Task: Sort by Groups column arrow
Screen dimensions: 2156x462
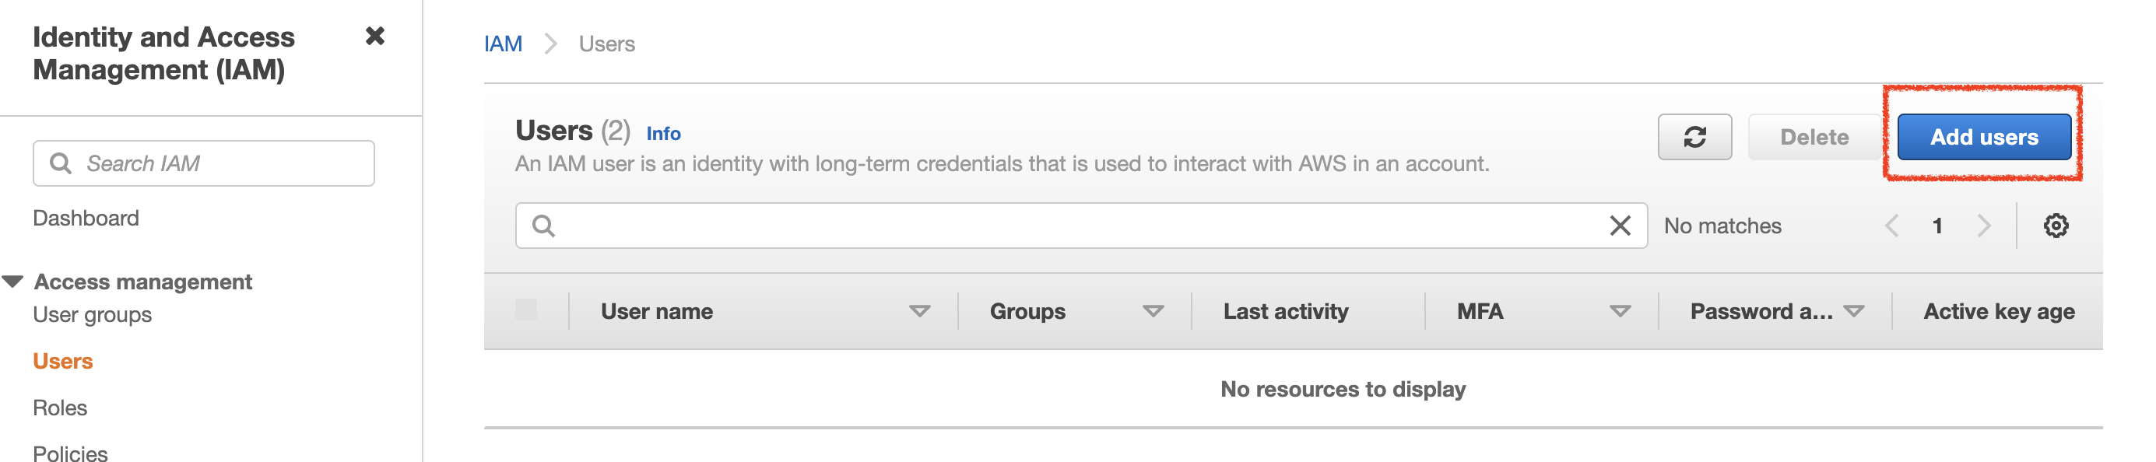Action: [x=1153, y=311]
